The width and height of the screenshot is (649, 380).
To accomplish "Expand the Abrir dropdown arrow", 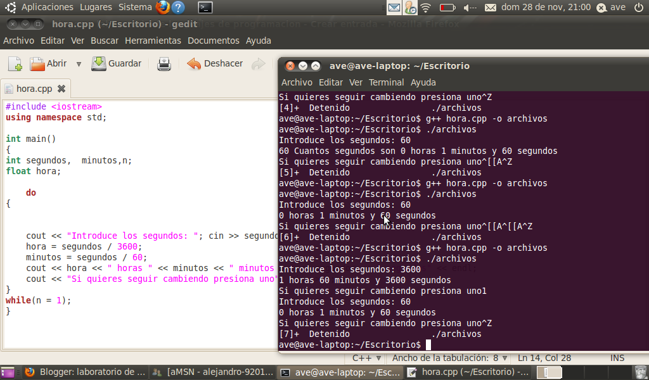I will pyautogui.click(x=79, y=63).
